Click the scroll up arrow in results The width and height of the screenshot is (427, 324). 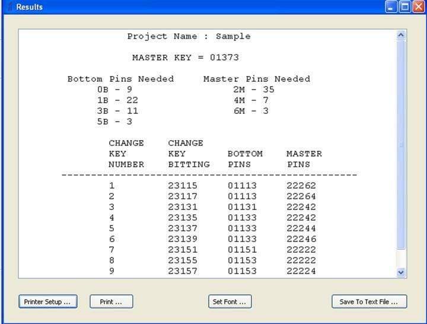tap(401, 36)
